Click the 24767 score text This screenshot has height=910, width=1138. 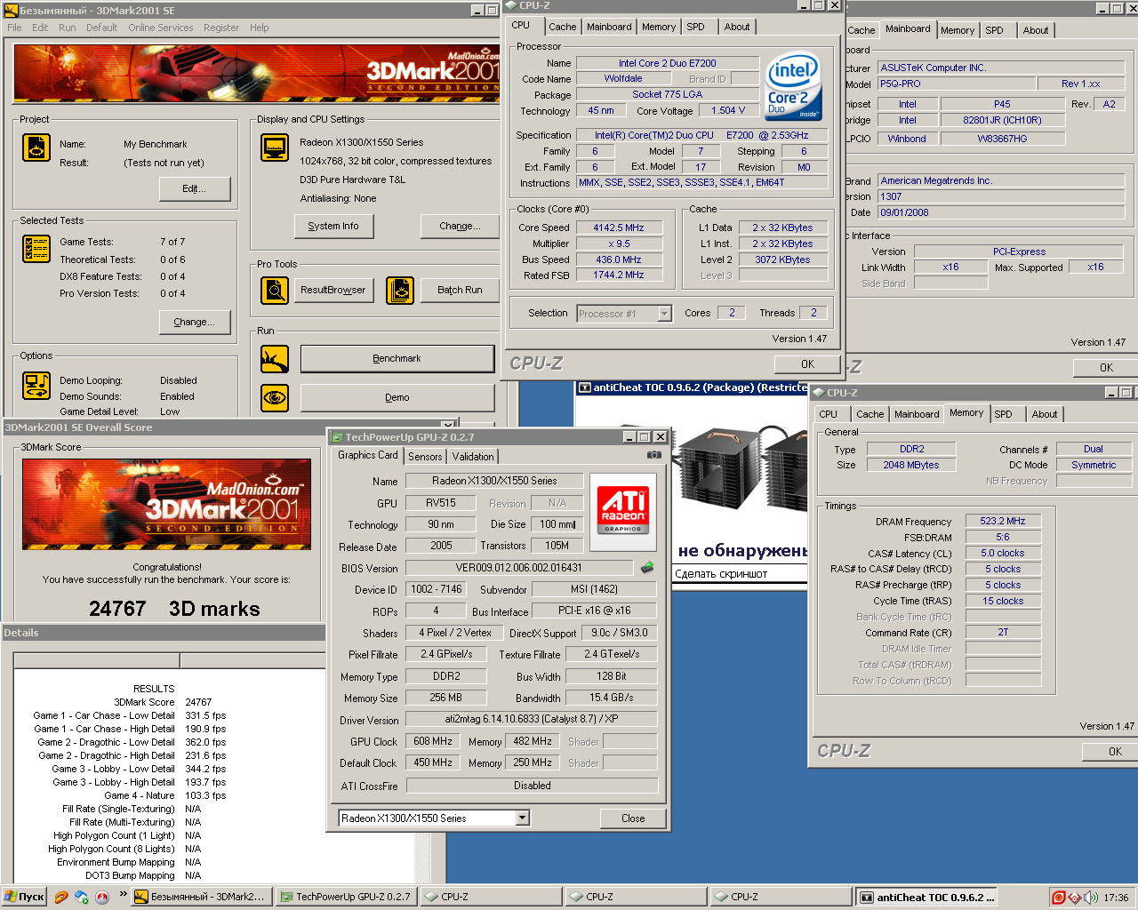click(x=117, y=609)
